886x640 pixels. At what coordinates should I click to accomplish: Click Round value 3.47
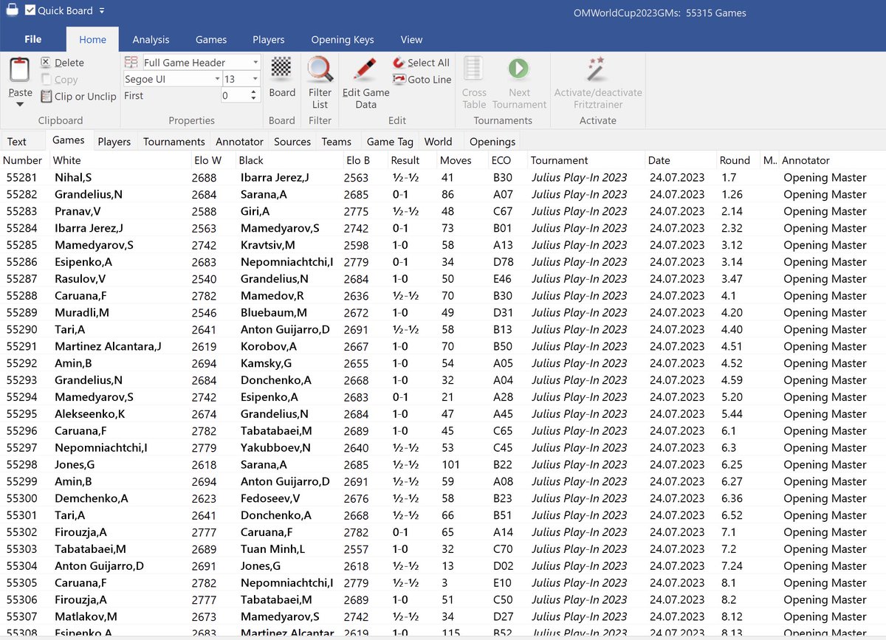[733, 279]
